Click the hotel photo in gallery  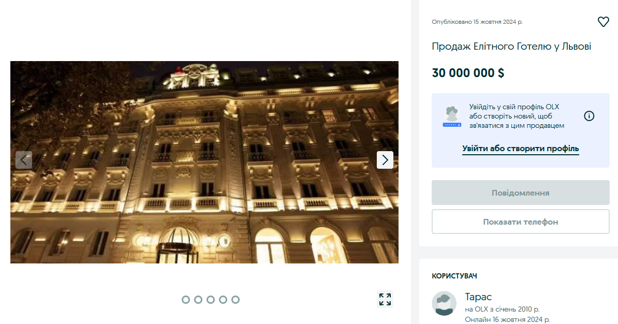(204, 162)
